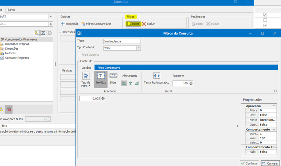
Task: Toggle the first checked checkbox in right panel
Action: [265, 15]
